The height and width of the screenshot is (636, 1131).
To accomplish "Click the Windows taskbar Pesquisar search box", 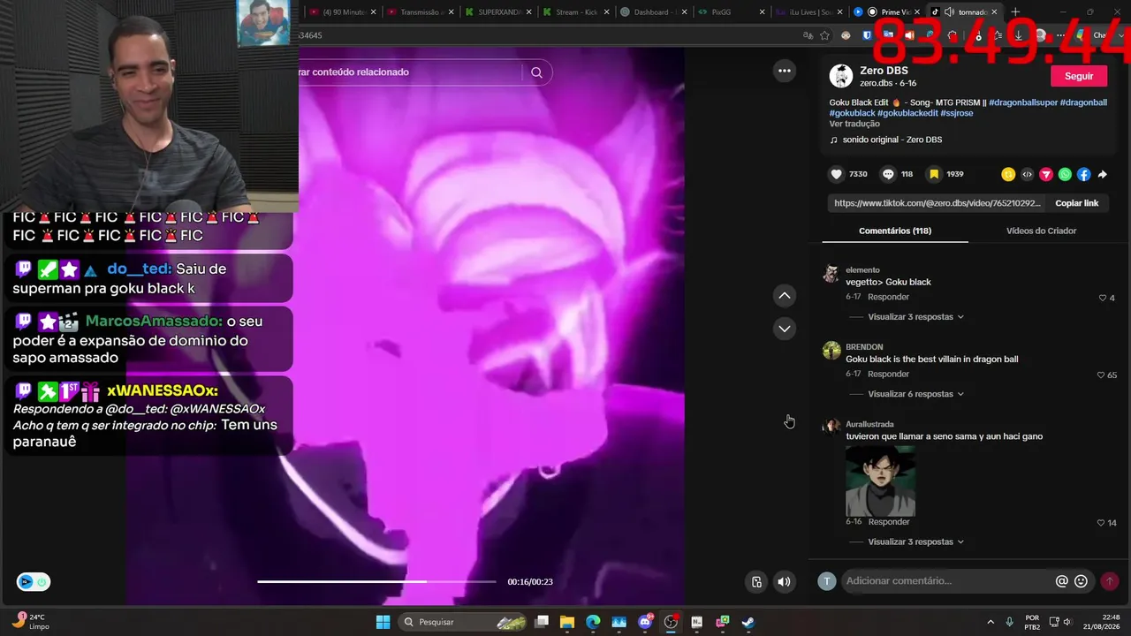I will click(461, 622).
